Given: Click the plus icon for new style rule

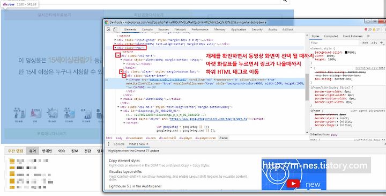Looking at the screenshot, I should point(382,42).
